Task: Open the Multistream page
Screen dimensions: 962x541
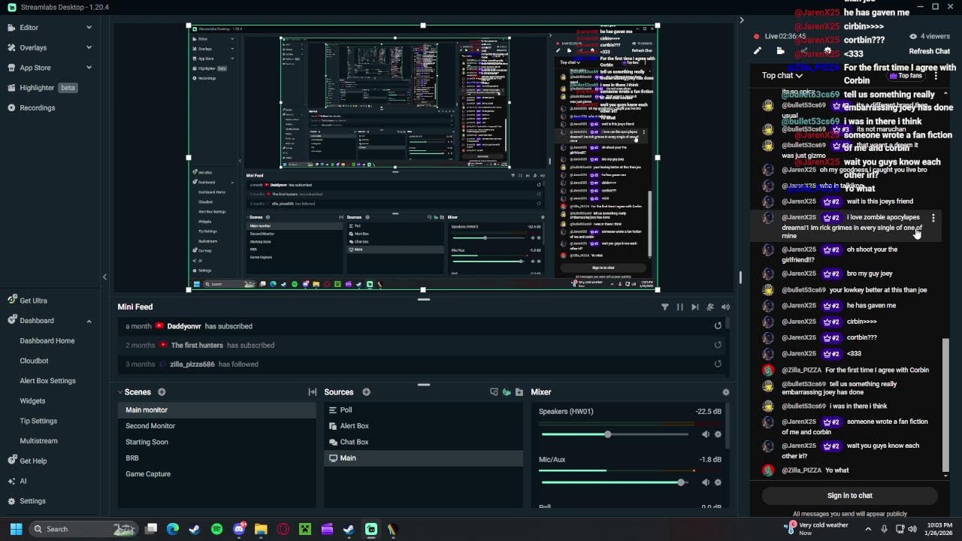Action: [38, 441]
